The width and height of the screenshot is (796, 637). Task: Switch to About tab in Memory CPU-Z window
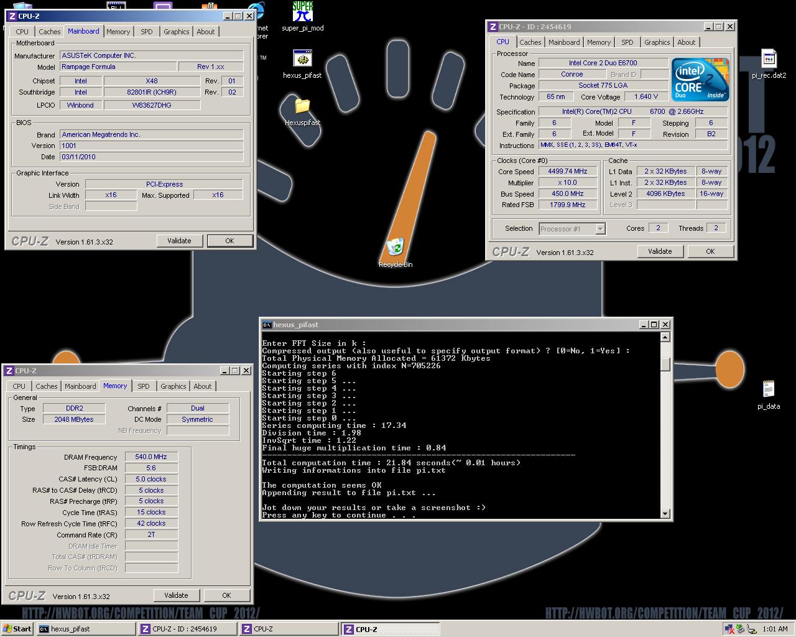click(x=203, y=386)
